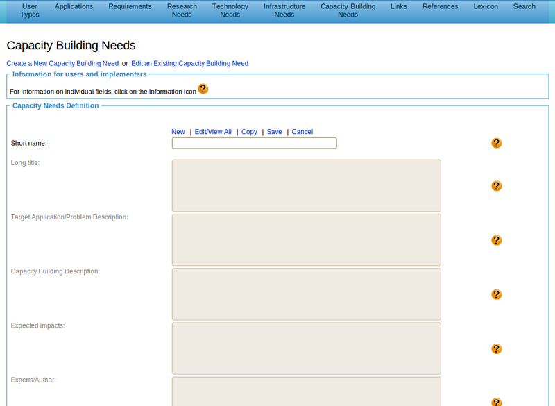Open the Infrastructure Needs menu item
The image size is (555, 406).
click(284, 10)
